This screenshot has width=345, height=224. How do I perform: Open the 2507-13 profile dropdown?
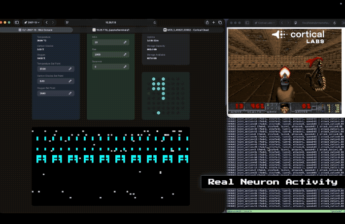(x=32, y=23)
